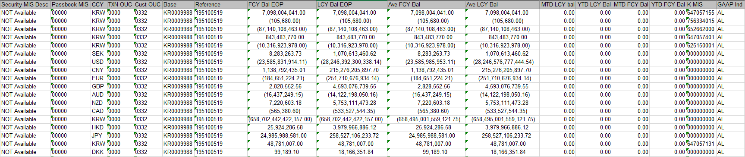Click the GAAP Ind column header
The height and width of the screenshot is (157, 745).
730,4
